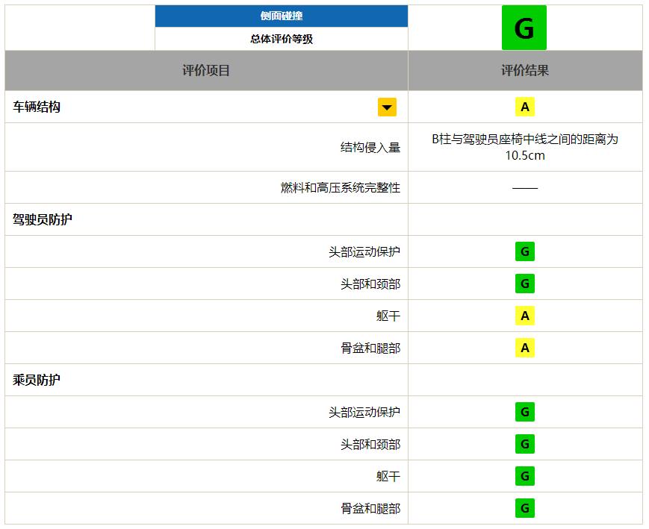
Task: Click the 躯干 label under 驾驶员防护
Action: (388, 316)
